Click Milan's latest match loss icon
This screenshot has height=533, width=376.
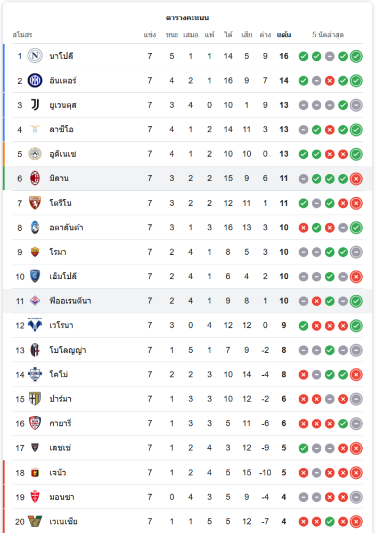[x=356, y=179]
